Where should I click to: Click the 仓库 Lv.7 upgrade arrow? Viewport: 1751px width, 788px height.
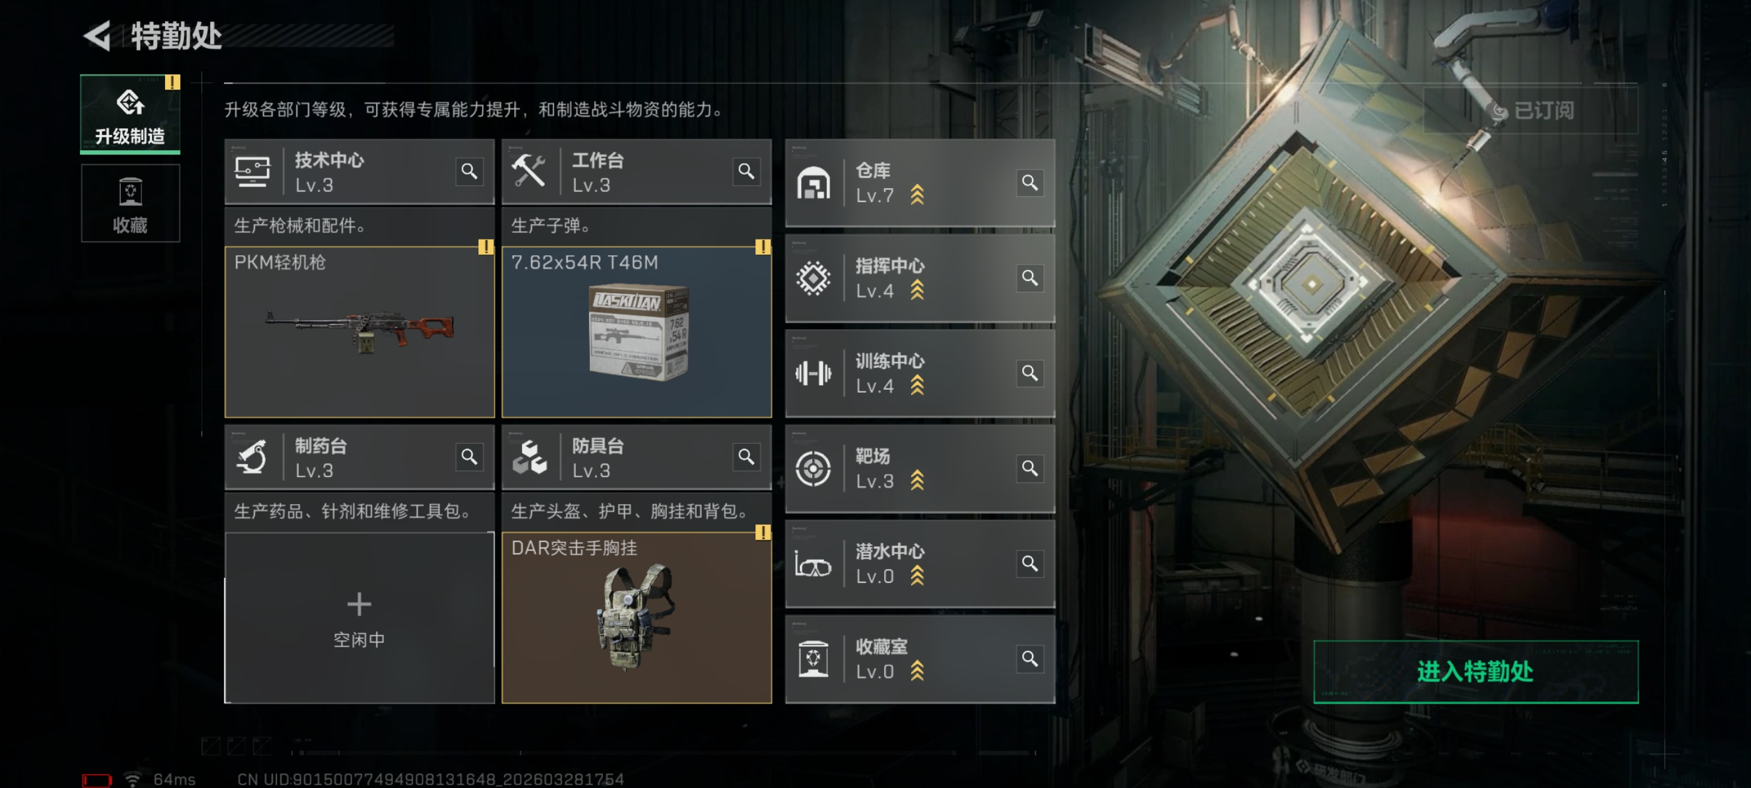917,195
